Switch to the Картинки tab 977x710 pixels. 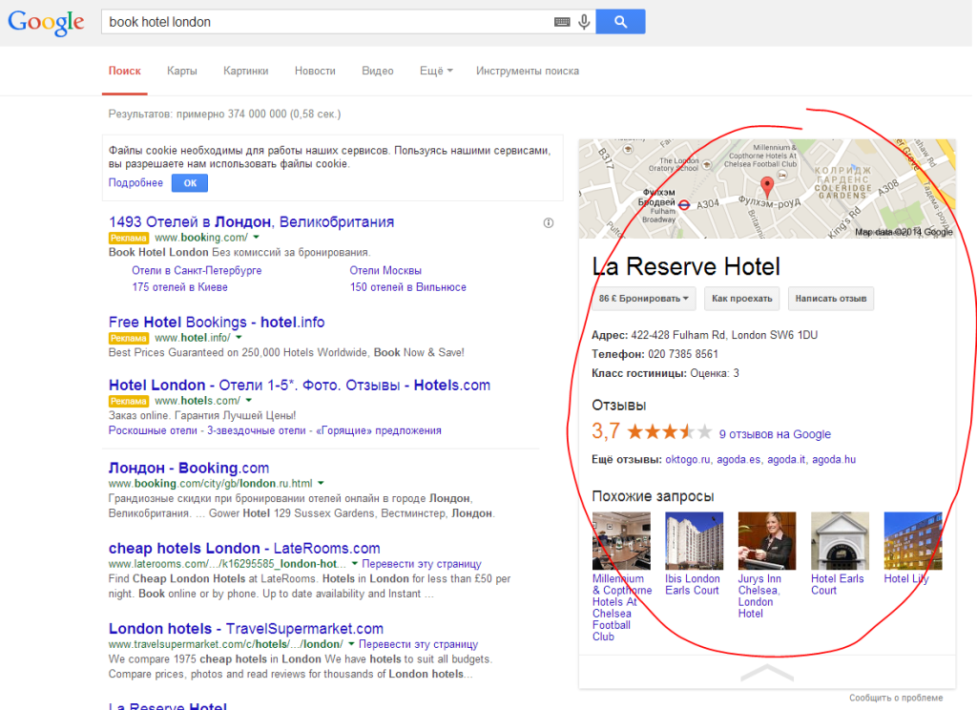[x=246, y=71]
